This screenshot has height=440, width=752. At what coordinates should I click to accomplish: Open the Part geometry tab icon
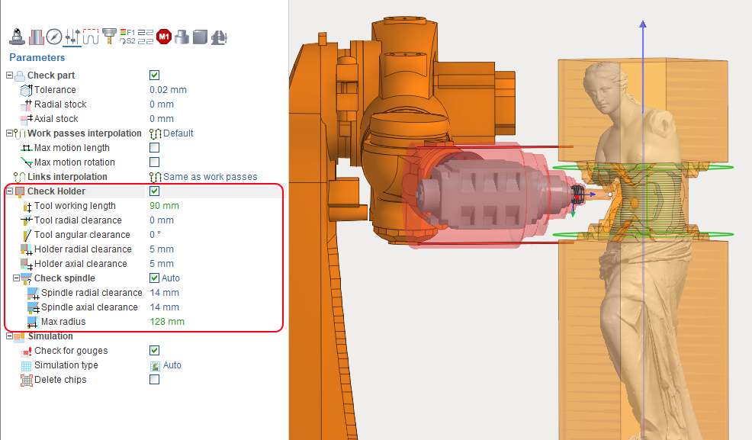[182, 37]
